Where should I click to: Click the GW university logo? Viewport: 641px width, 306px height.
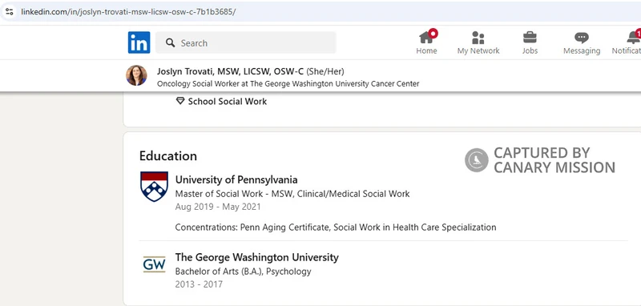(x=154, y=264)
